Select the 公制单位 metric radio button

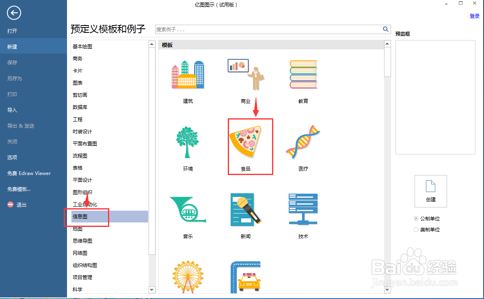[x=416, y=219]
